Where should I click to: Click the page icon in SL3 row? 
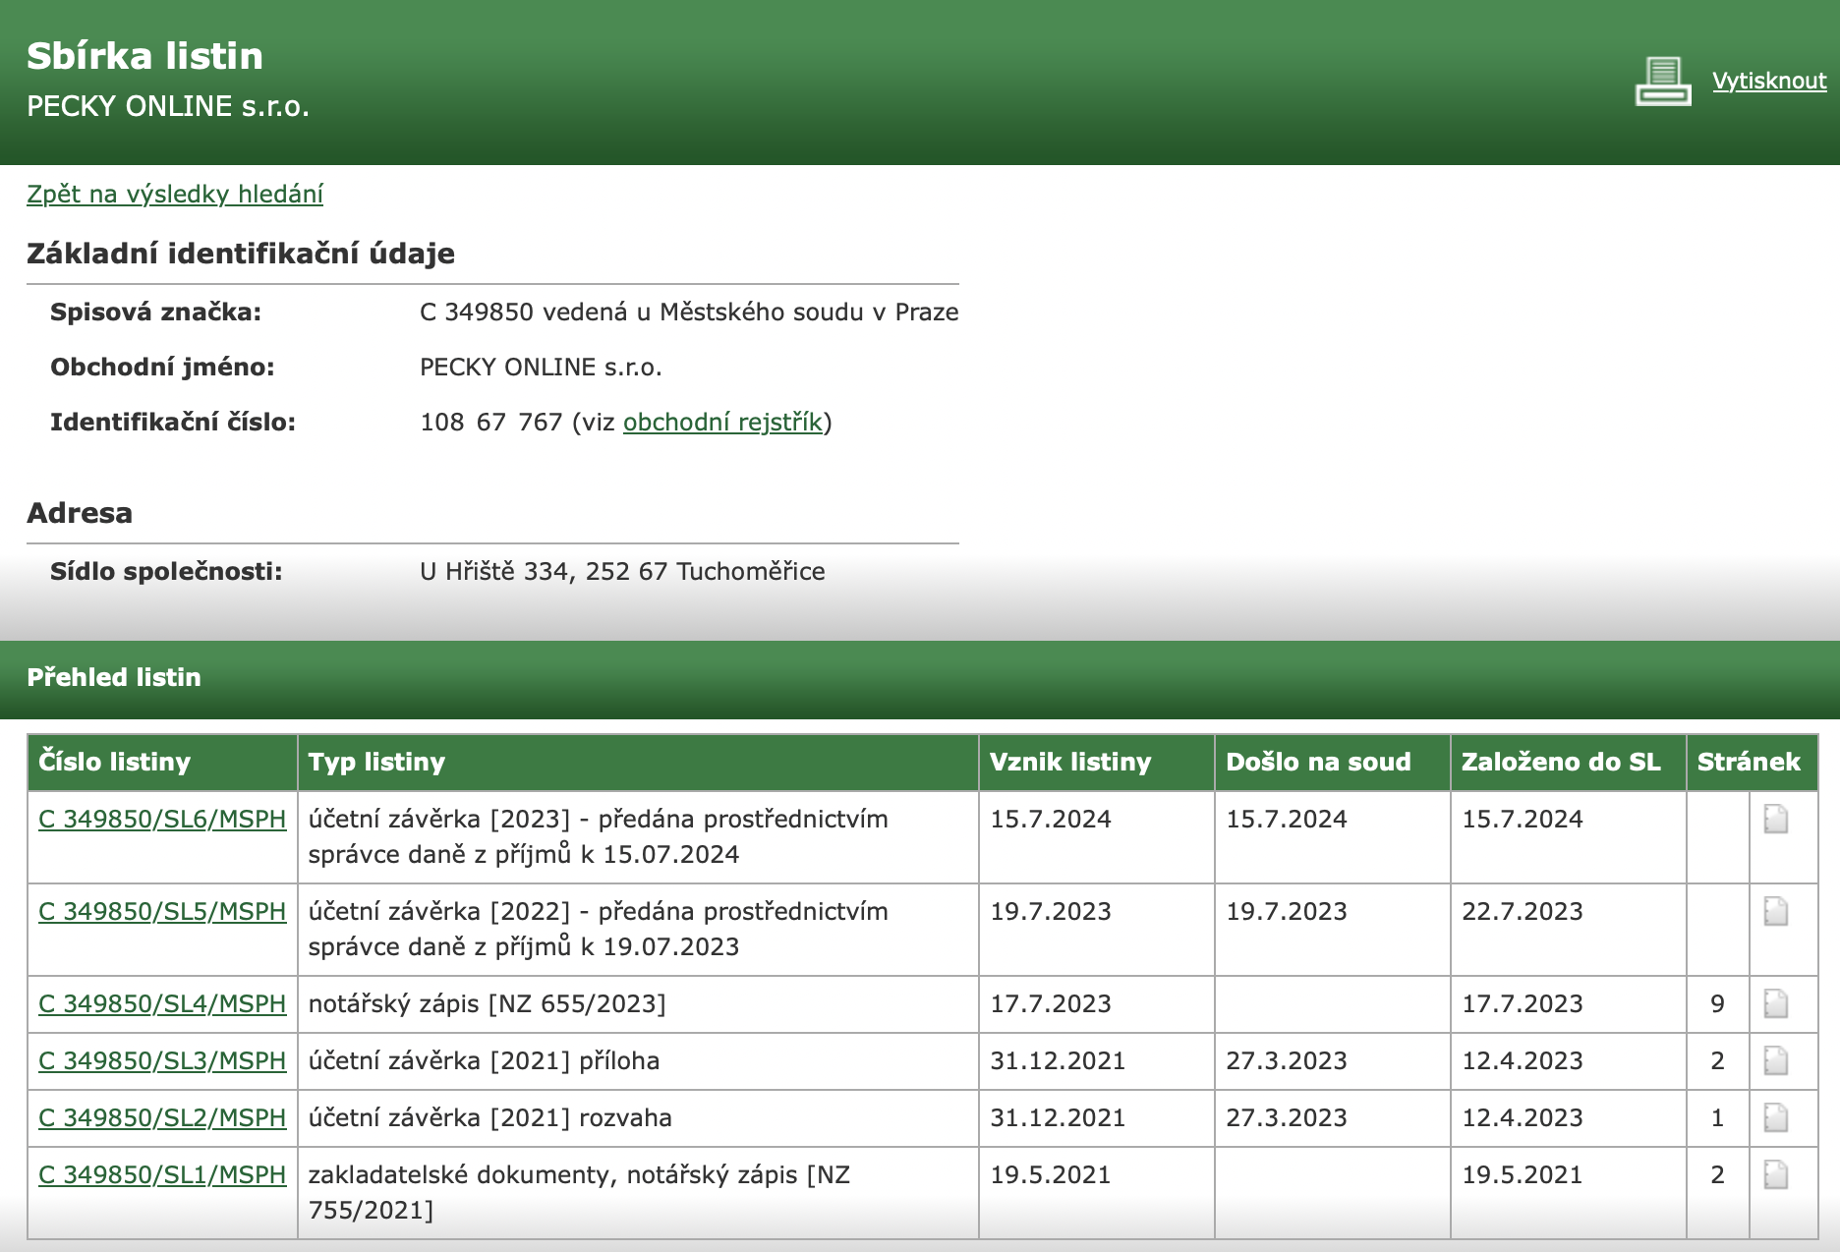coord(1776,1060)
